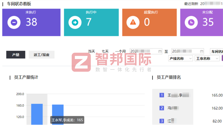Click the start date input field
This screenshot has width=223, height=125.
point(146,51)
